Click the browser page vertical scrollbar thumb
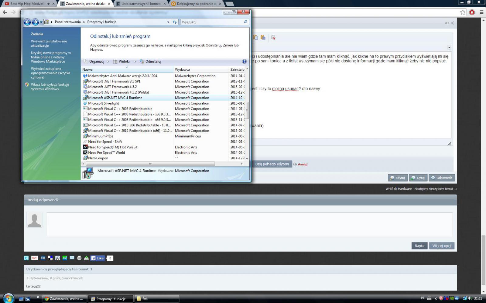This screenshot has height=303, width=486. click(x=483, y=260)
